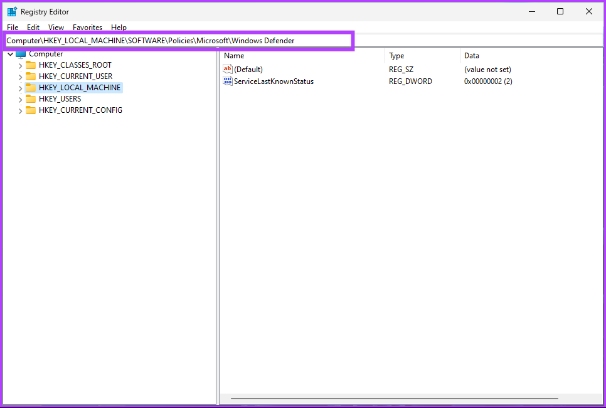This screenshot has width=606, height=408.
Task: Select the ServiceLastKnownStatus DWORD icon
Action: coord(228,81)
